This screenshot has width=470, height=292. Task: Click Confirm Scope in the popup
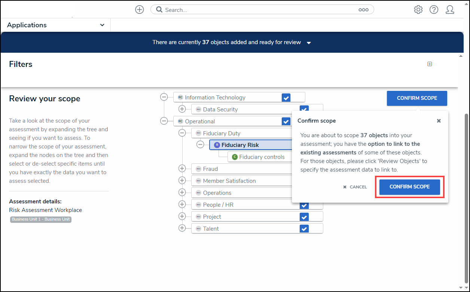[409, 187]
